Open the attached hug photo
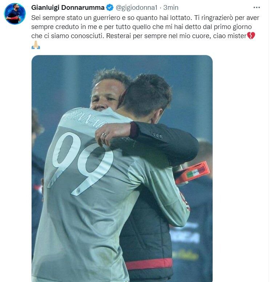 (x=122, y=168)
